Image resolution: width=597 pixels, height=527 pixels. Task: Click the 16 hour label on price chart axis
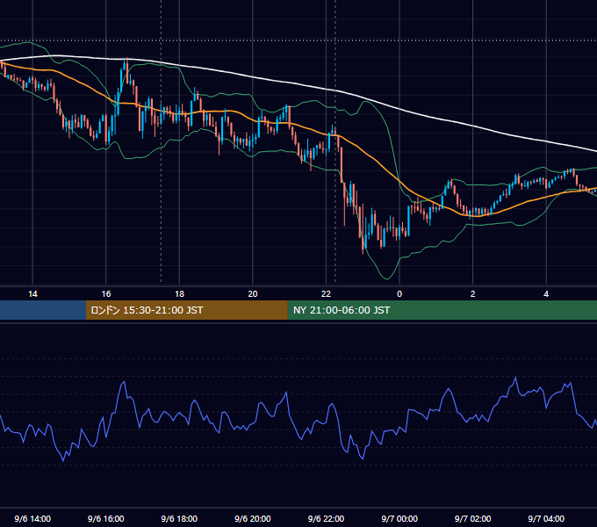pyautogui.click(x=106, y=294)
